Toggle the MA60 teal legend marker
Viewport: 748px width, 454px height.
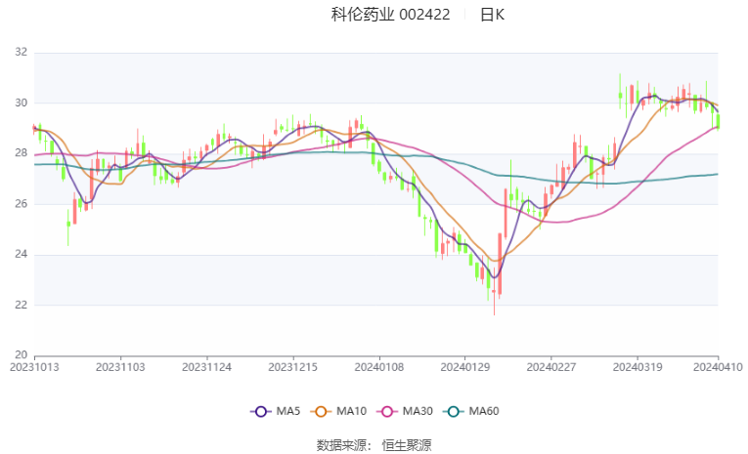tap(453, 412)
